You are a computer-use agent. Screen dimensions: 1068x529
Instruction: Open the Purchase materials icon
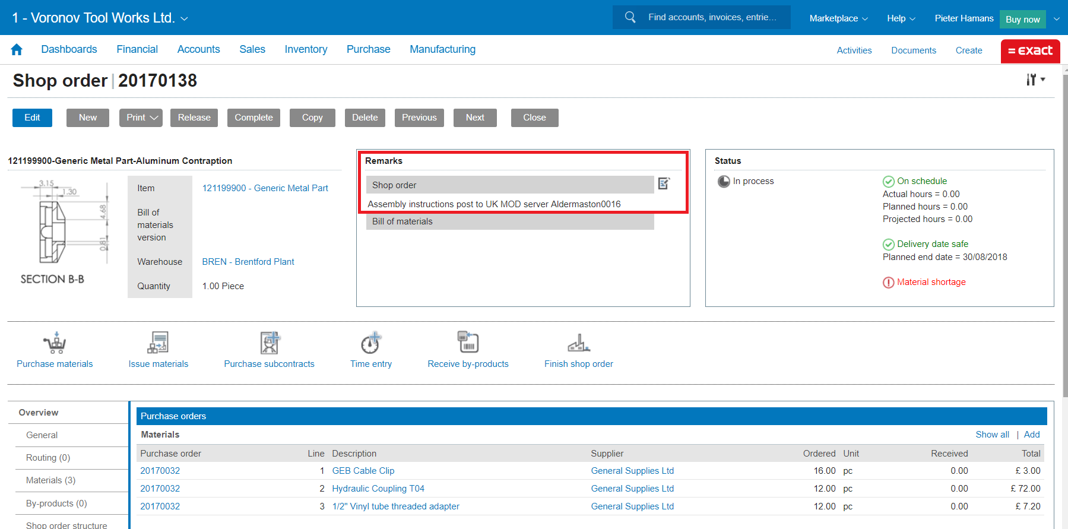point(55,343)
